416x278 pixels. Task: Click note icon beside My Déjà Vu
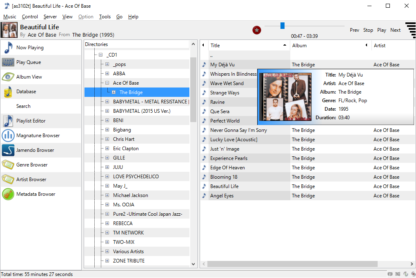pos(204,65)
